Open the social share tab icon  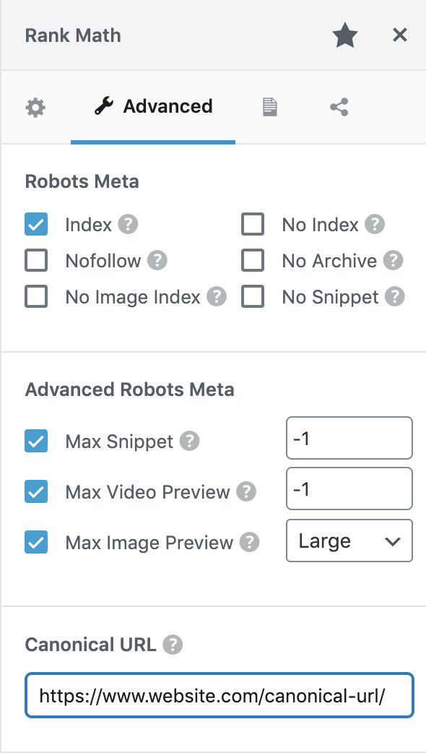pos(338,106)
